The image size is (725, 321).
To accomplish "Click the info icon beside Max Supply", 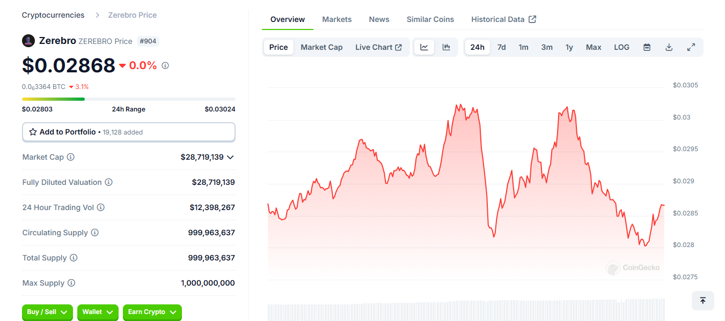I will (x=71, y=283).
